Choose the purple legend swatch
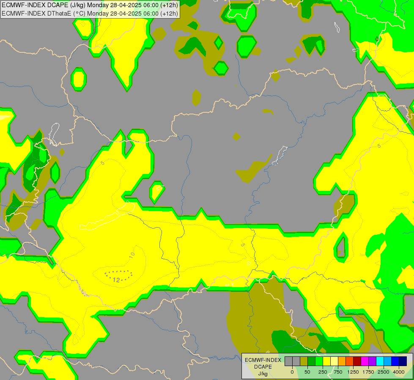414x380 pixels. click(x=373, y=361)
